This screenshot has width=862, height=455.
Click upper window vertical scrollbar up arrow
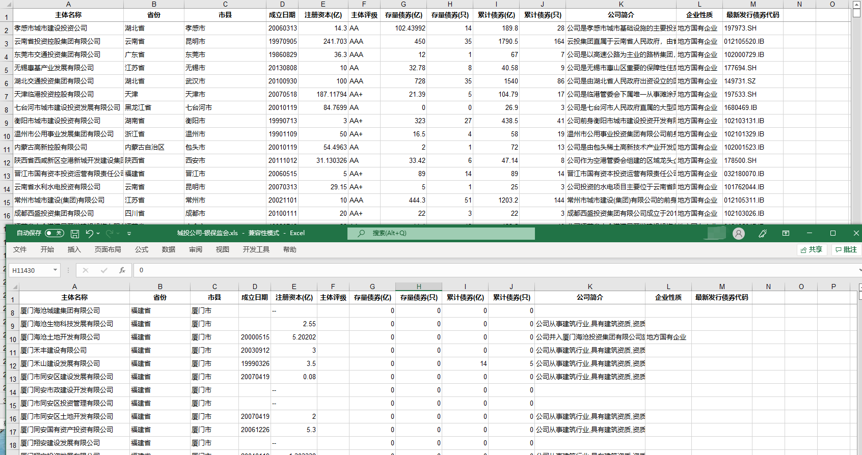click(x=856, y=5)
